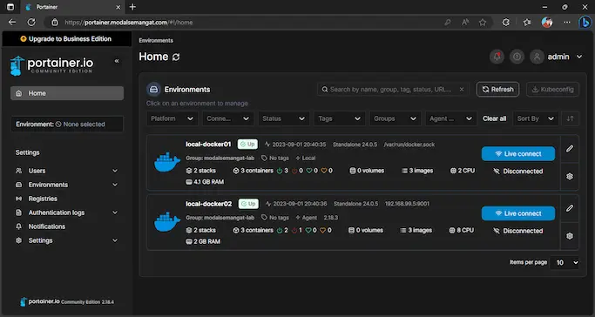This screenshot has width=595, height=317.
Task: Change items per page dropdown
Action: coord(565,262)
